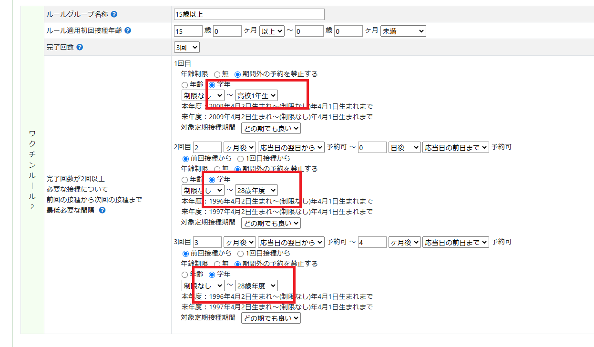Select 無 for 1回目 年齢制限
The height and width of the screenshot is (347, 594).
tap(217, 74)
